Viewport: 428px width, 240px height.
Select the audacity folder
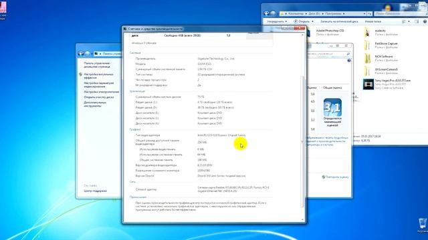(x=381, y=33)
